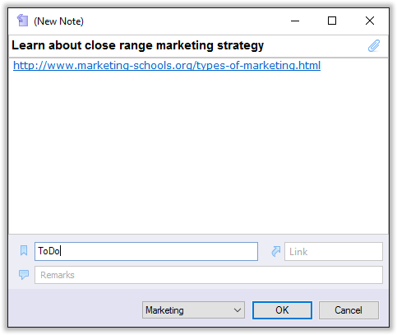This screenshot has height=335, width=397.
Task: Open the Marketing notebook dropdown
Action: (193, 310)
